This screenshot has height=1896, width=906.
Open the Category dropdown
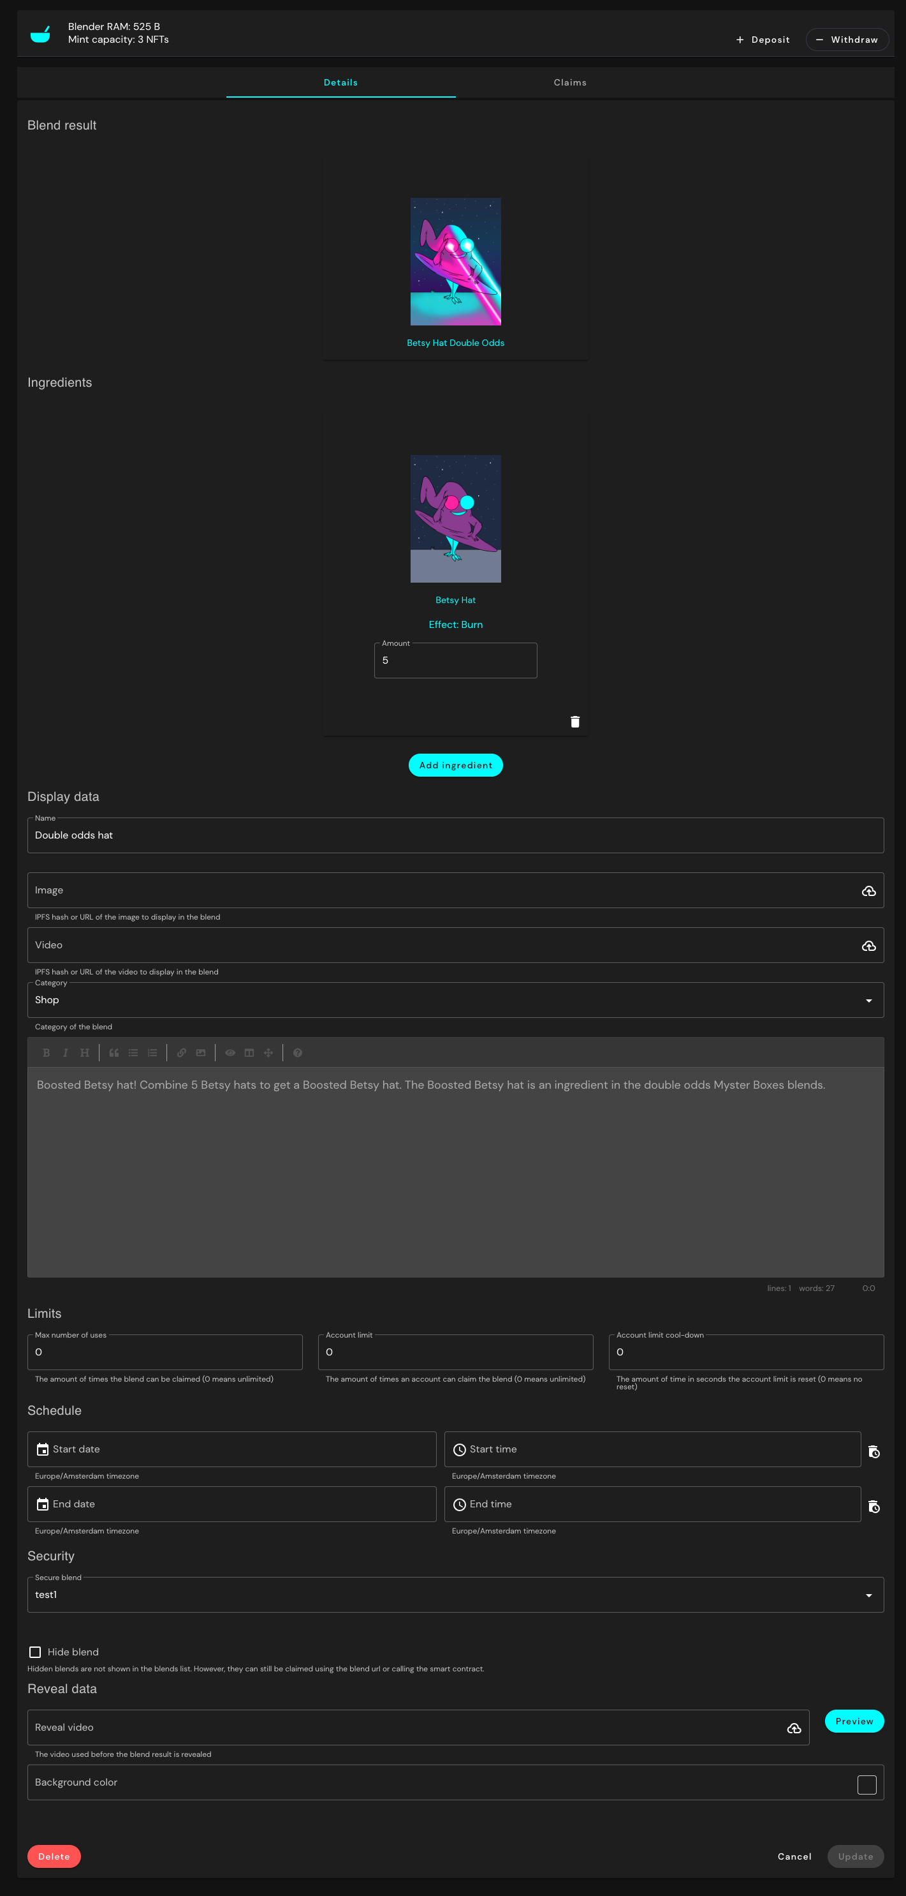coord(455,999)
